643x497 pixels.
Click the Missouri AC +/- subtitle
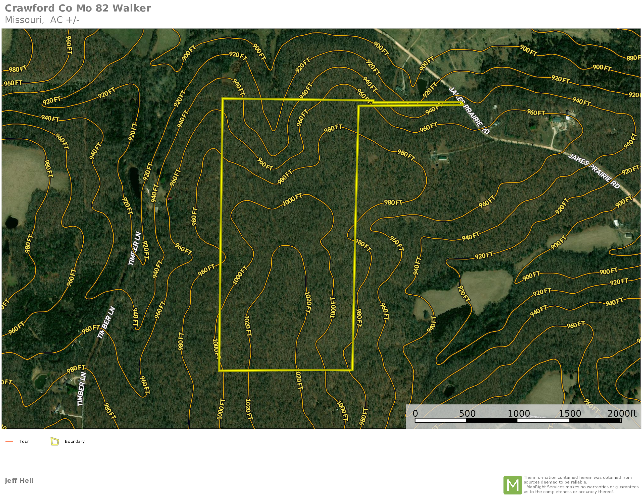42,20
